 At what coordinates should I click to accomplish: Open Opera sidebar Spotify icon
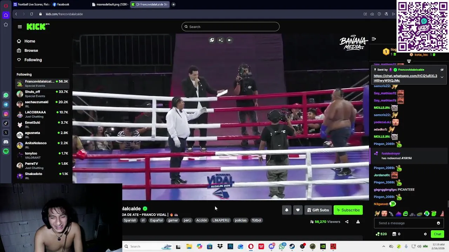tap(6, 151)
